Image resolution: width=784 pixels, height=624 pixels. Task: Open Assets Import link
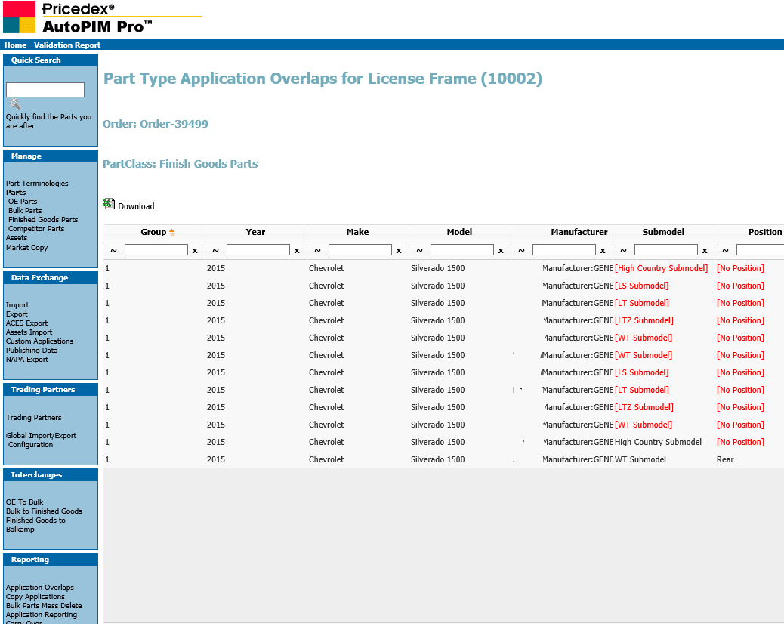click(x=29, y=332)
